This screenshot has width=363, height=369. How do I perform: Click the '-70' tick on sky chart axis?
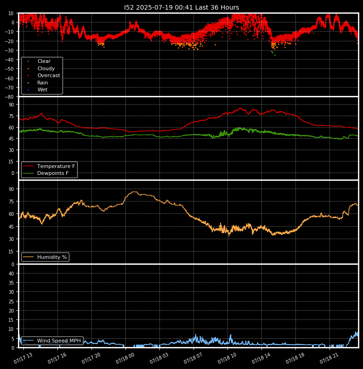click(x=10, y=88)
